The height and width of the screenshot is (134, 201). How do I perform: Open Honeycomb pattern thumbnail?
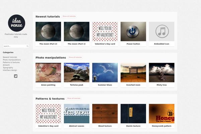[162, 114]
